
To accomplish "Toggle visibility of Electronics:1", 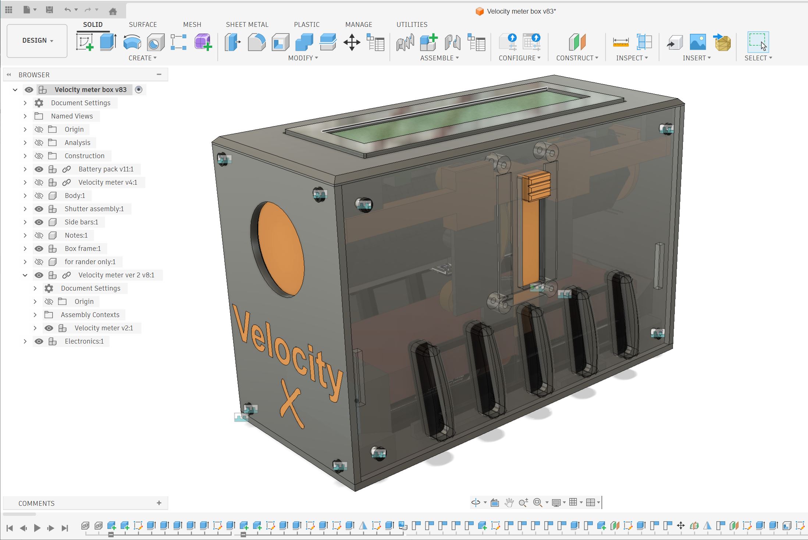I will point(39,341).
